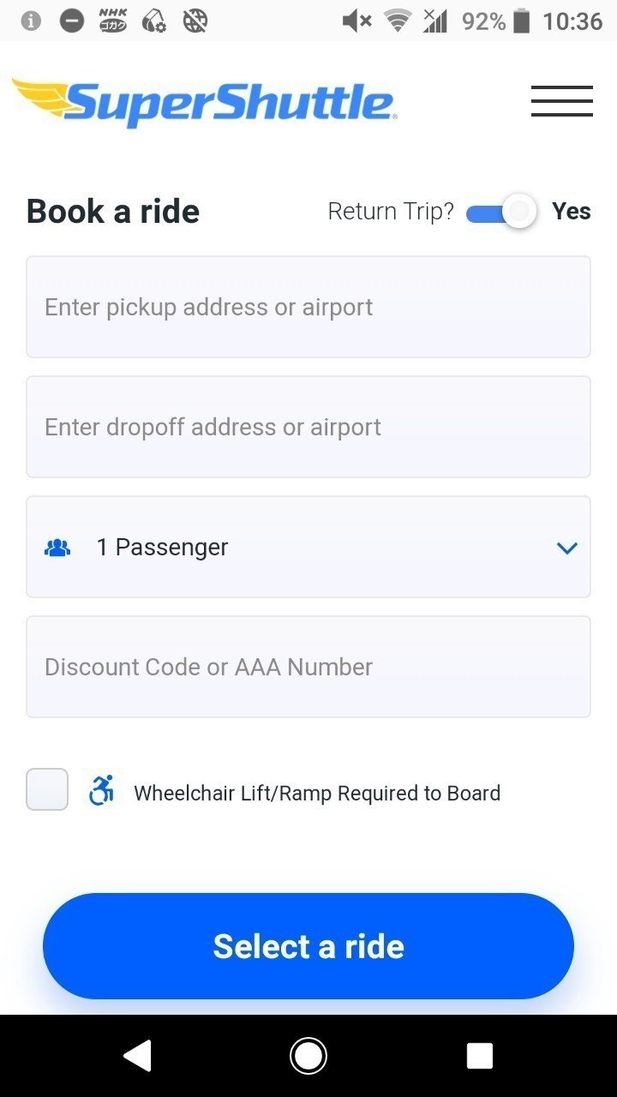Tap the wheelchair accessibility icon

coord(101,789)
